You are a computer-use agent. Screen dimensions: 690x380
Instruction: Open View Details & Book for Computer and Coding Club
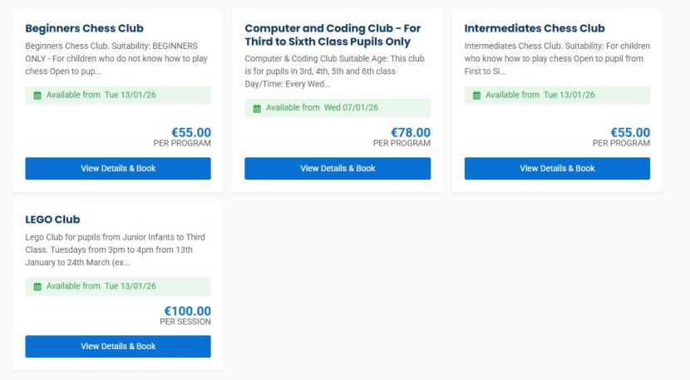point(338,169)
